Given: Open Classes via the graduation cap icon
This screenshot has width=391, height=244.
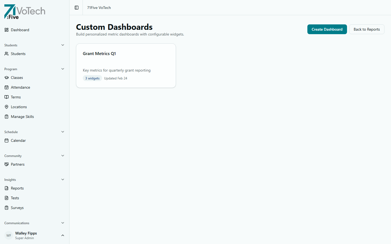Looking at the screenshot, I should 7,78.
